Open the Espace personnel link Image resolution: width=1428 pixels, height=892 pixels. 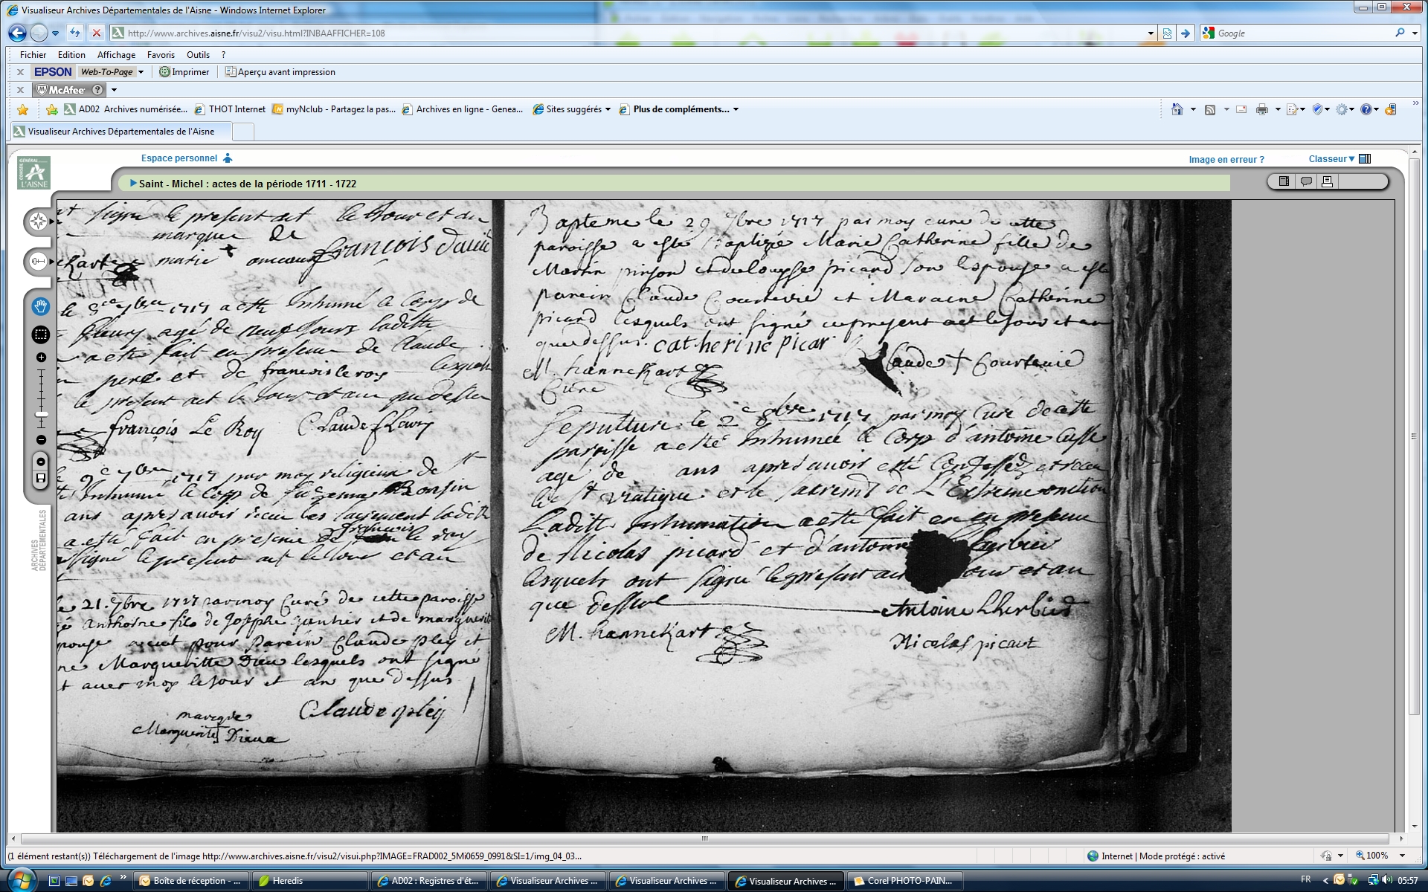179,158
